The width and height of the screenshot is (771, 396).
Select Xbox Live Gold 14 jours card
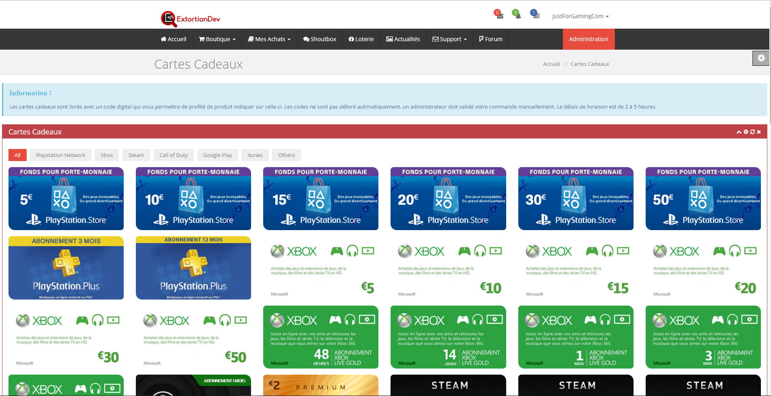448,337
